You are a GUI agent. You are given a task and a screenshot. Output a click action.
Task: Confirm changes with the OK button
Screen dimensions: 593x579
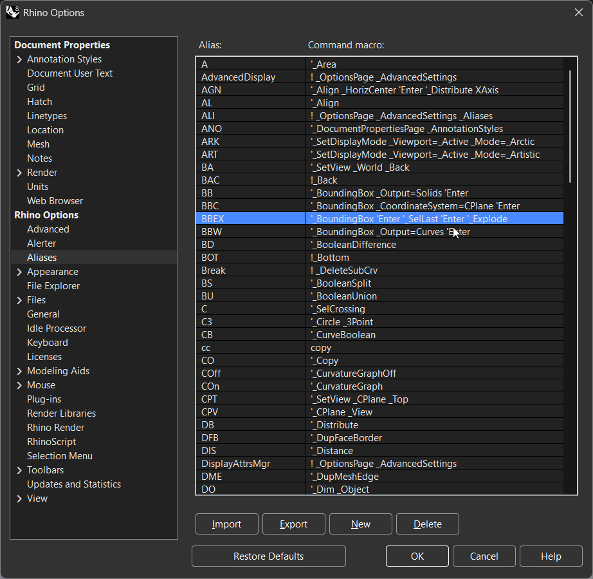click(417, 556)
